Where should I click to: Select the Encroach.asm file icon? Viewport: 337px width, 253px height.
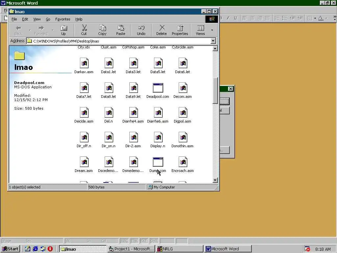(183, 162)
